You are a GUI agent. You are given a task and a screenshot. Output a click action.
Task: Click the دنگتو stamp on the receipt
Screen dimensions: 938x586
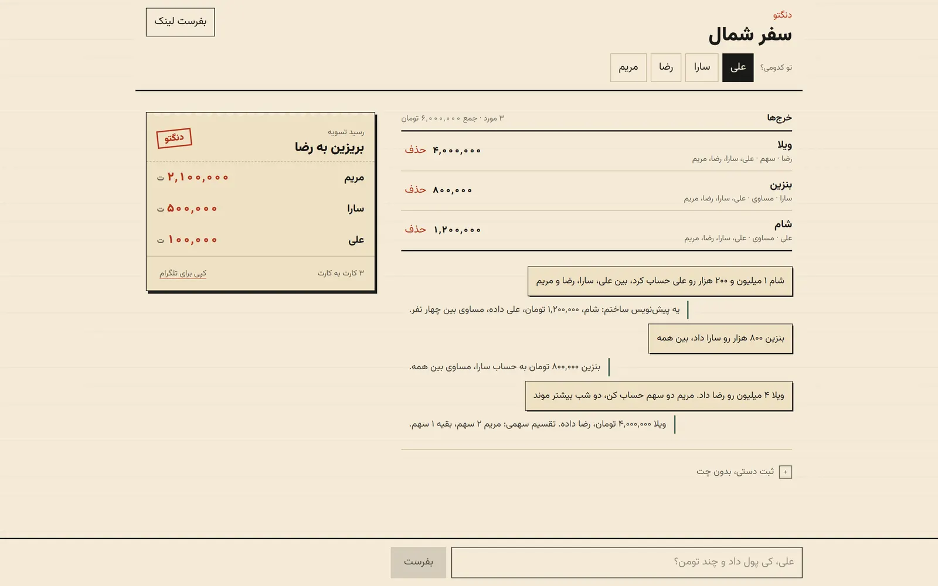tap(174, 138)
